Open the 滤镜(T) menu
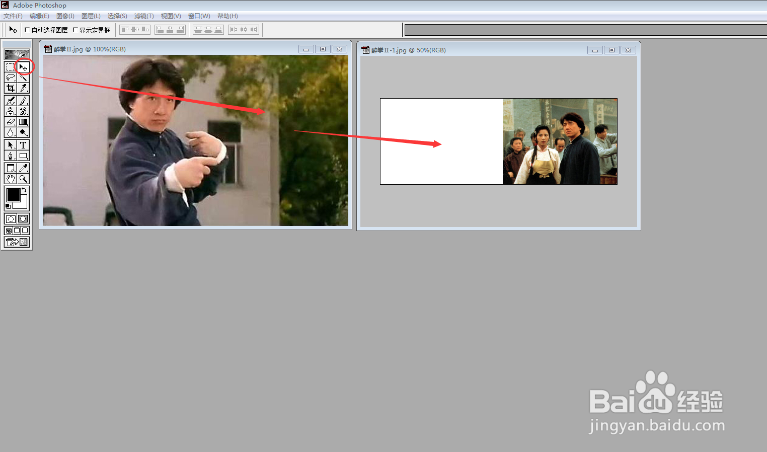The image size is (767, 452). pos(144,16)
